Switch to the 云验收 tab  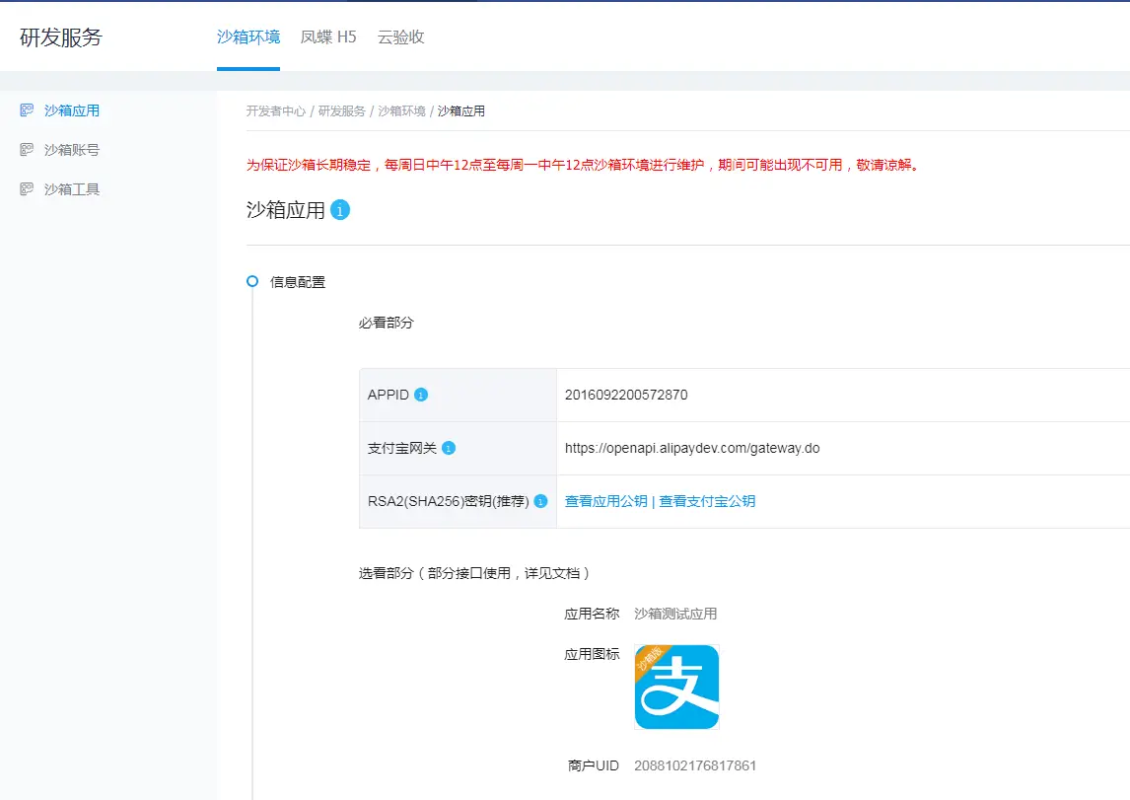401,36
